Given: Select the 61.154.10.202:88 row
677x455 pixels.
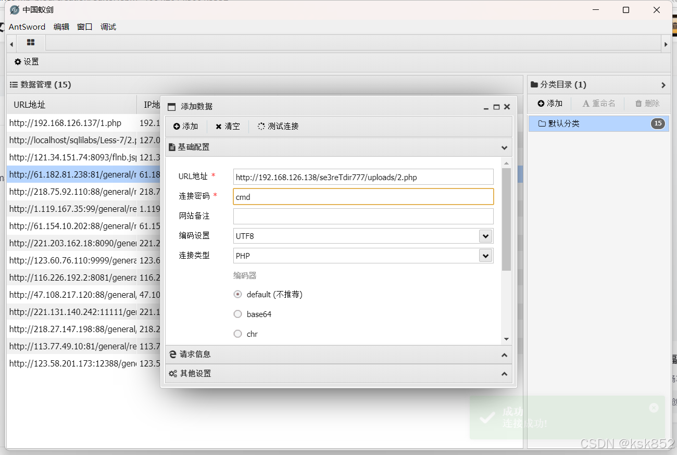Looking at the screenshot, I should click(x=83, y=226).
